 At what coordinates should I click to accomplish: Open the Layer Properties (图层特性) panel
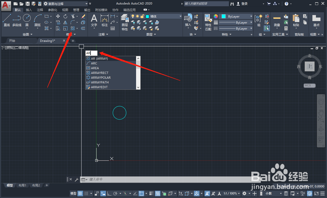[125, 22]
